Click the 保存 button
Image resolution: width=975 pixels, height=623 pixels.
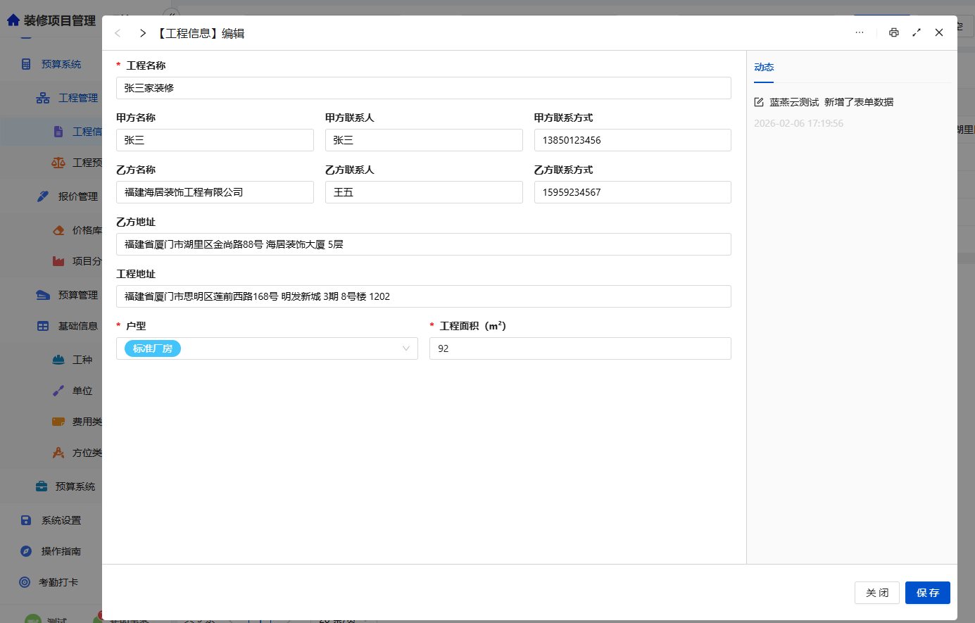(x=927, y=593)
